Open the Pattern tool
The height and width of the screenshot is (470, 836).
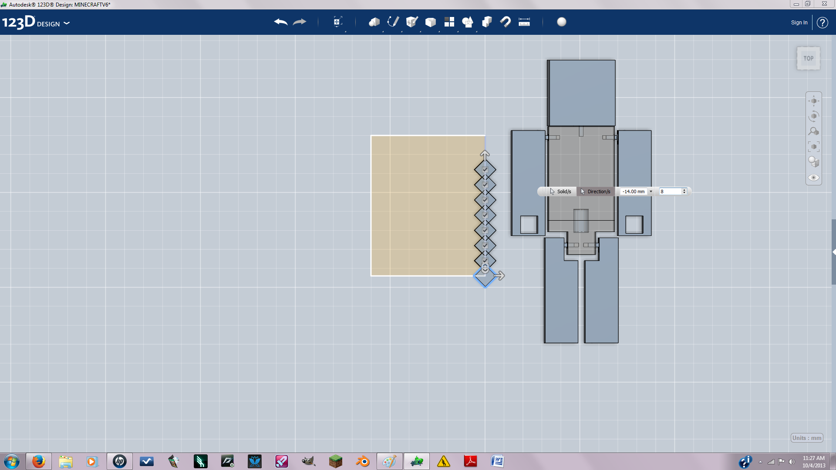(449, 22)
